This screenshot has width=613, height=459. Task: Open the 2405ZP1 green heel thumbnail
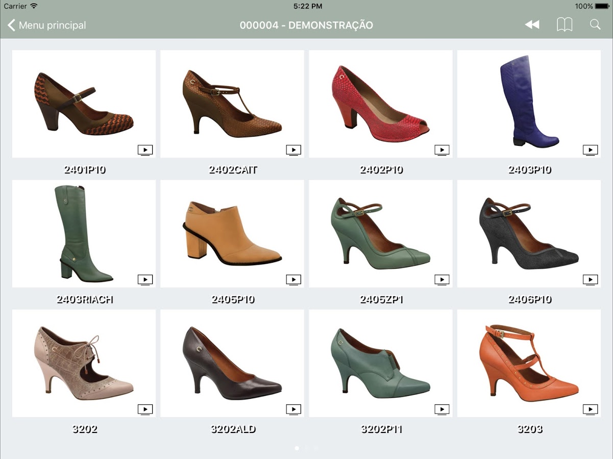380,234
